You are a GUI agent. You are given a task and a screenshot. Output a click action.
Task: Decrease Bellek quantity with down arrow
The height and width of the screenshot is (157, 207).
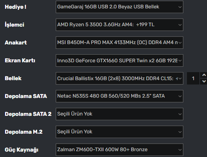204,81
